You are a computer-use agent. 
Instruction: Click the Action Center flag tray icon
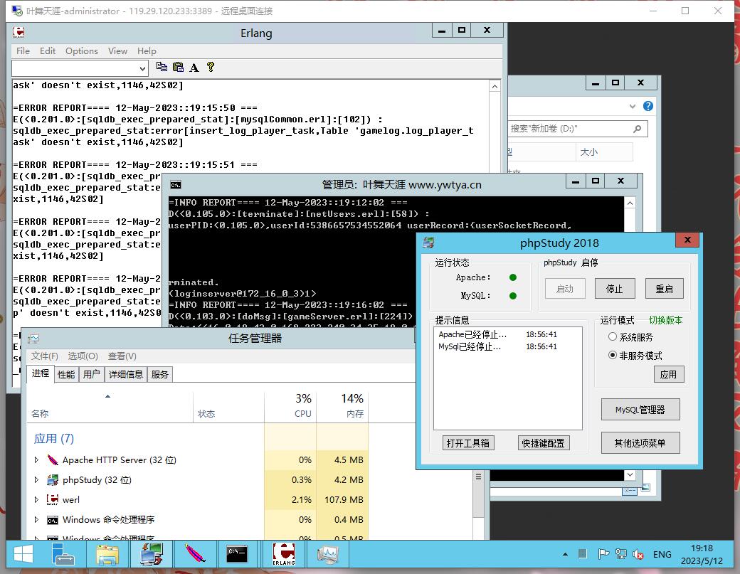click(603, 554)
